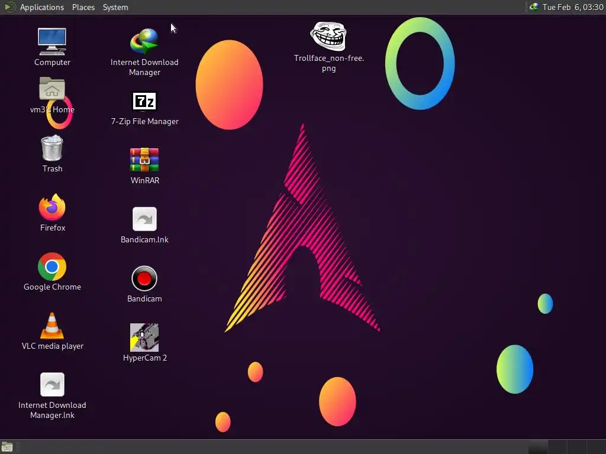Click the Internet Download Manager tray icon
Image resolution: width=606 pixels, height=454 pixels.
tap(534, 7)
